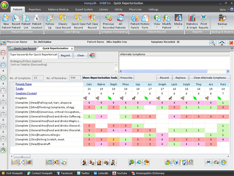Open Classic Case Record
Image resolution: width=234 pixels, height=176 pixels.
tap(63, 21)
